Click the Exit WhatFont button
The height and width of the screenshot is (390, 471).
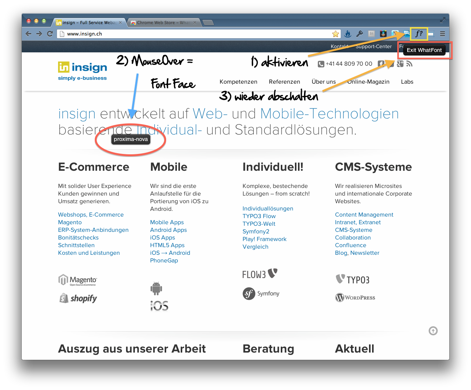(424, 50)
